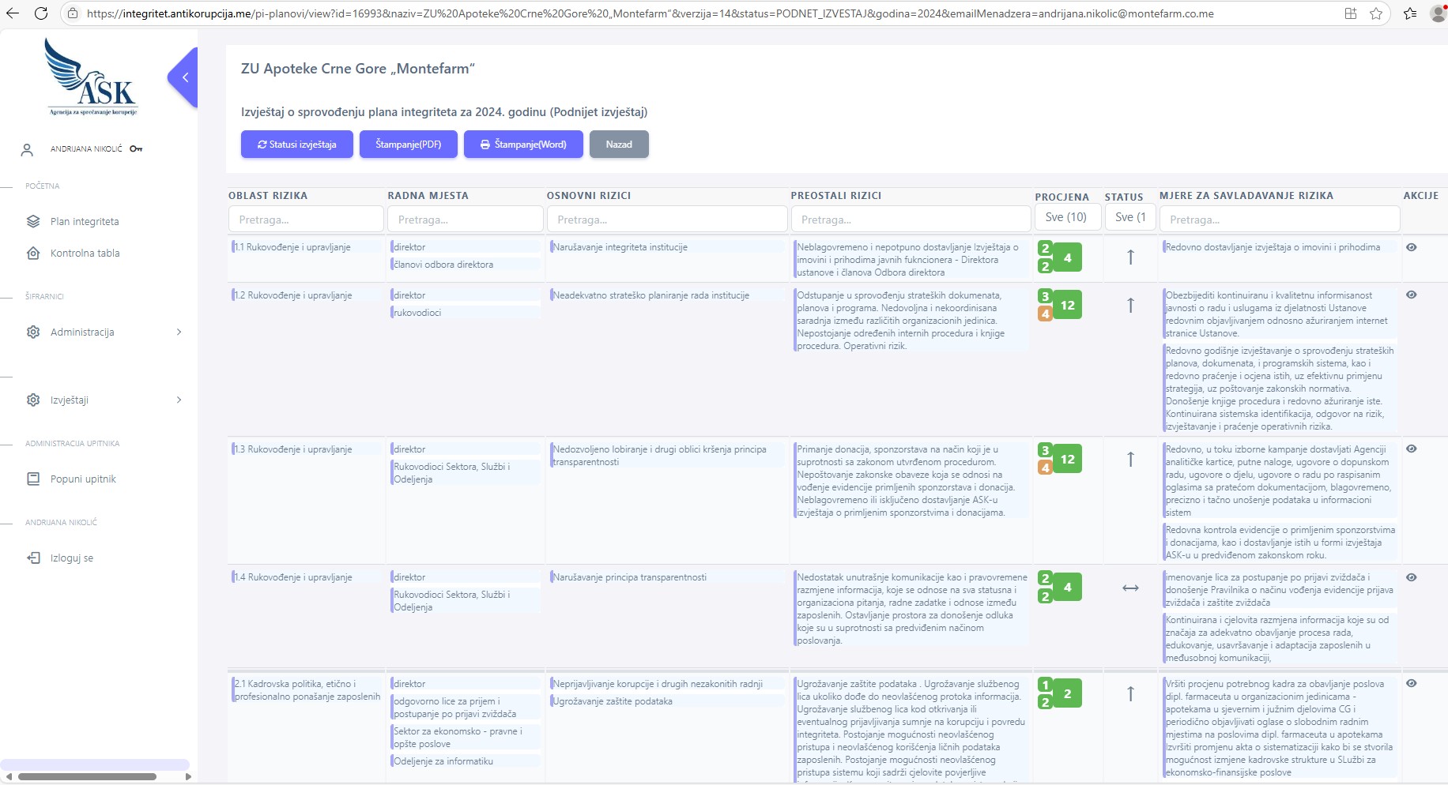View details with the eye icon for row 1.1
Screen dimensions: 1448x785
(x=1412, y=247)
